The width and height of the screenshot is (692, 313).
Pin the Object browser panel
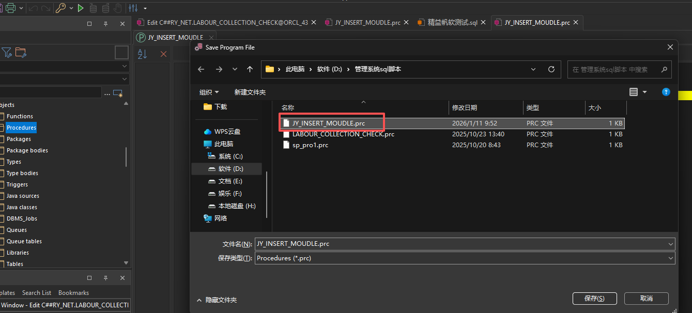tap(105, 24)
